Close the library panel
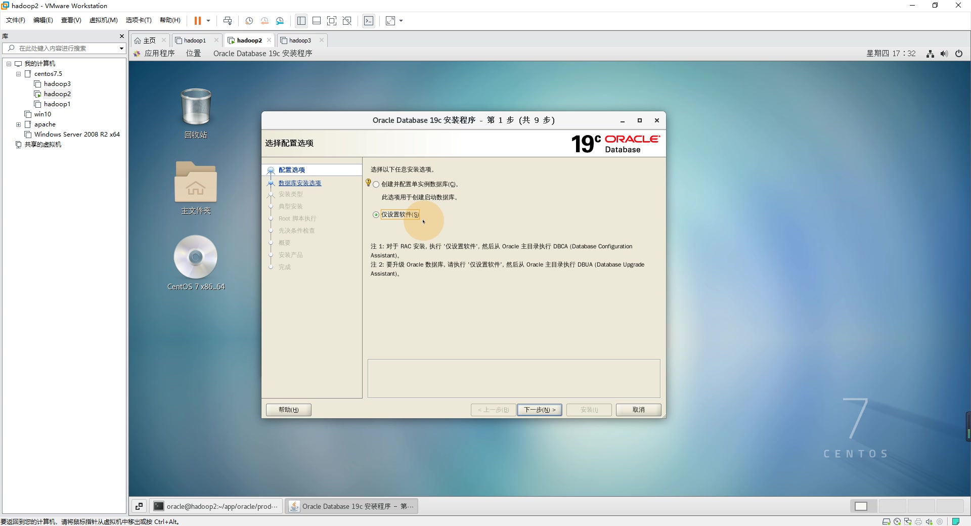Image resolution: width=971 pixels, height=526 pixels. [x=121, y=36]
